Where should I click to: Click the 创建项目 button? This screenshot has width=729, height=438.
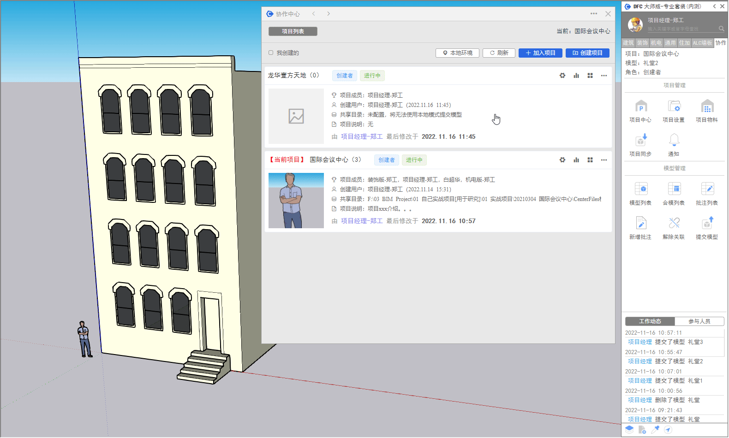point(587,53)
